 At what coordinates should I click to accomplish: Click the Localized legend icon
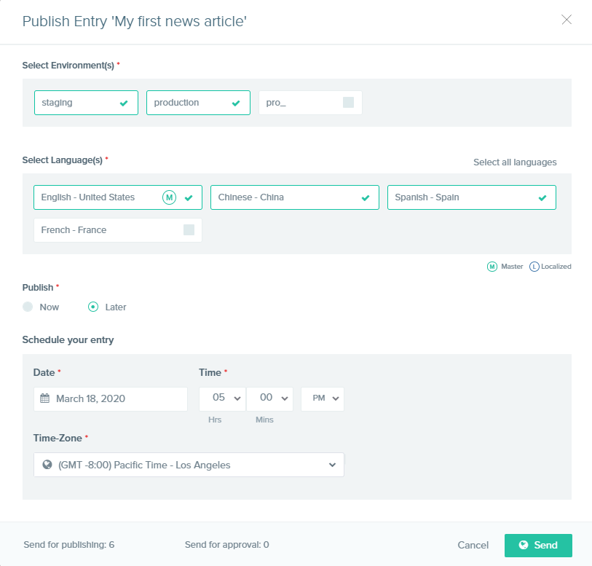pyautogui.click(x=535, y=267)
